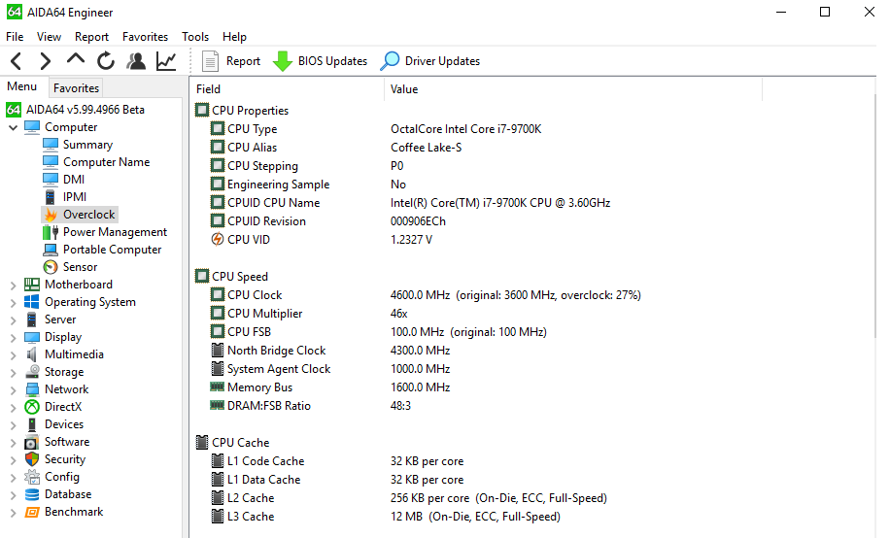Open Power Management page icon
This screenshot has height=538, width=890.
(51, 232)
